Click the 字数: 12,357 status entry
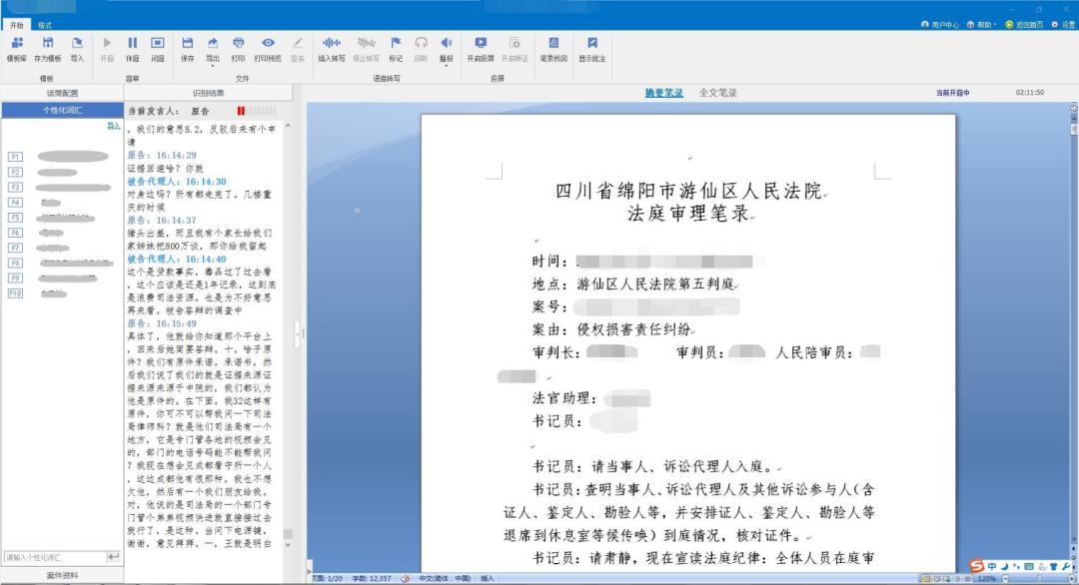Viewport: 1079px width, 585px height. pyautogui.click(x=372, y=579)
